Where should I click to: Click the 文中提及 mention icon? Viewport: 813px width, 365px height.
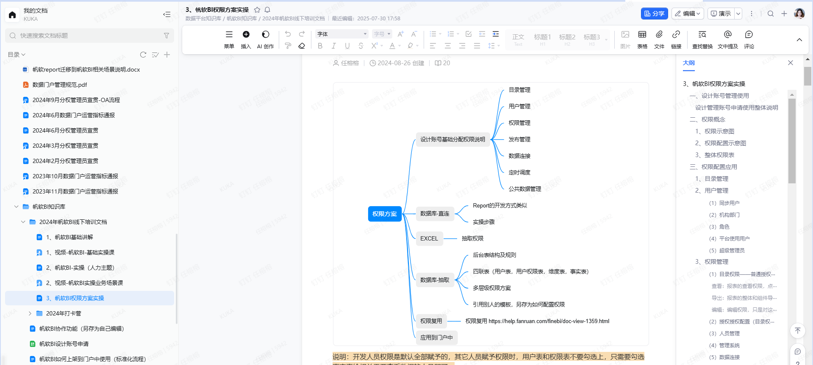[x=727, y=35]
